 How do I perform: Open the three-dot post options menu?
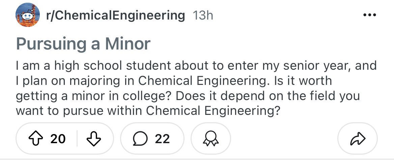[x=370, y=15]
